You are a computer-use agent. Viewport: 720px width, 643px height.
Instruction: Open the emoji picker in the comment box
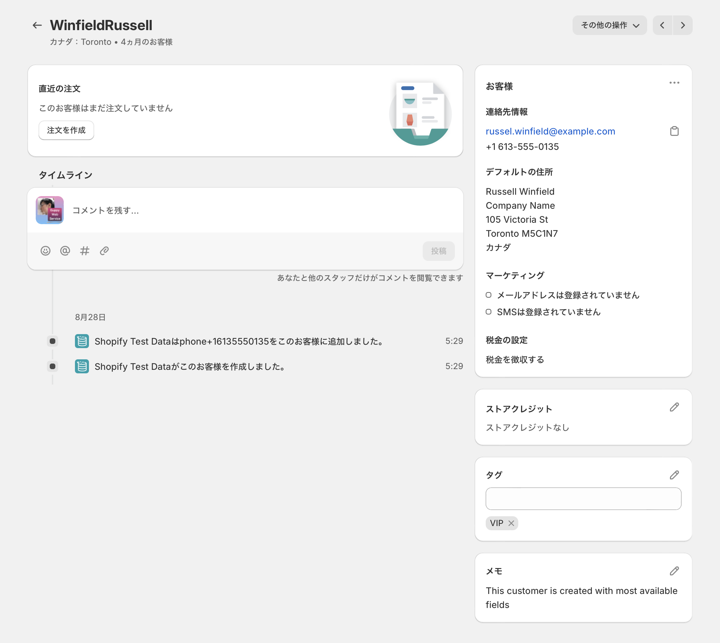click(45, 251)
